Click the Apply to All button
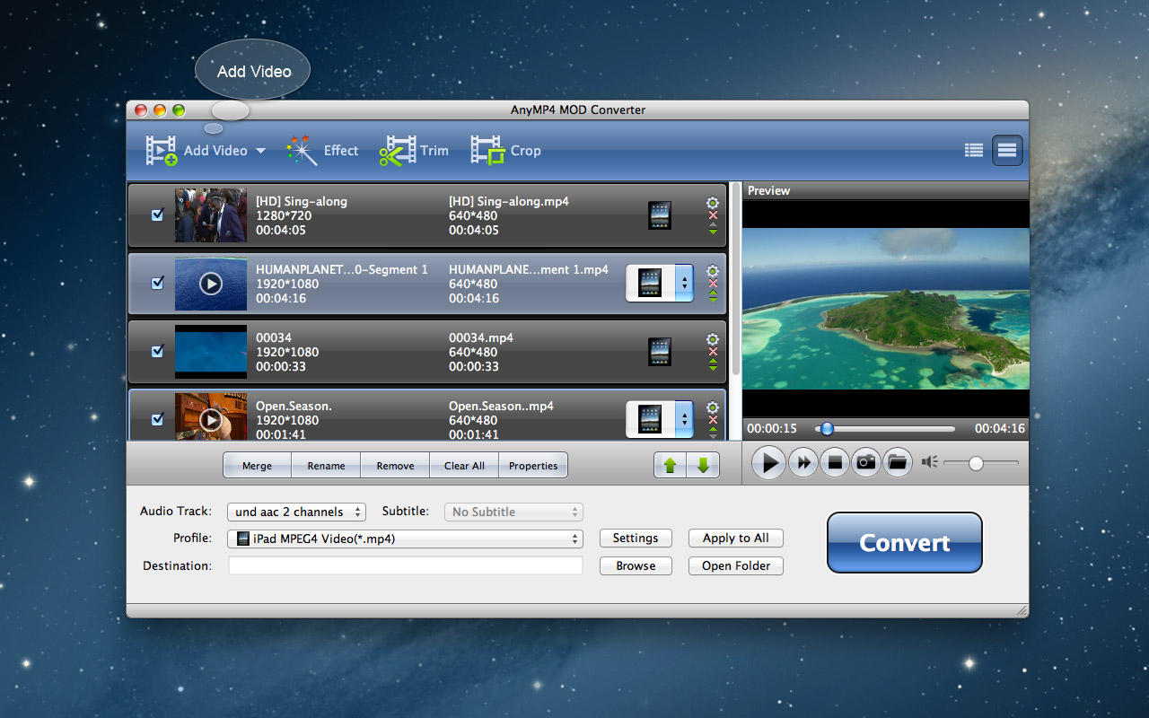This screenshot has height=718, width=1149. coord(735,538)
